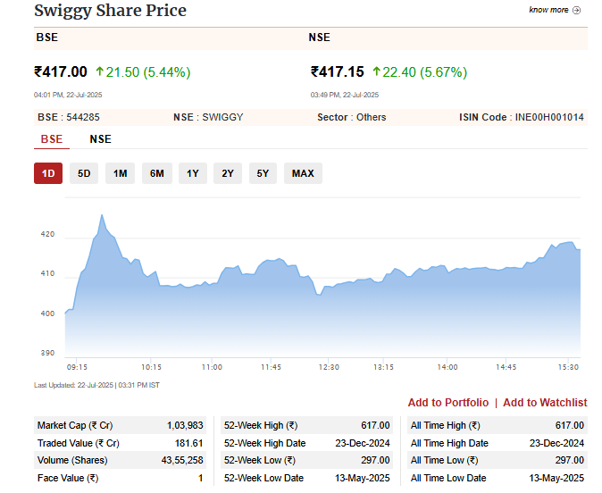The image size is (602, 493).
Task: Select the 6M time range
Action: click(x=157, y=173)
